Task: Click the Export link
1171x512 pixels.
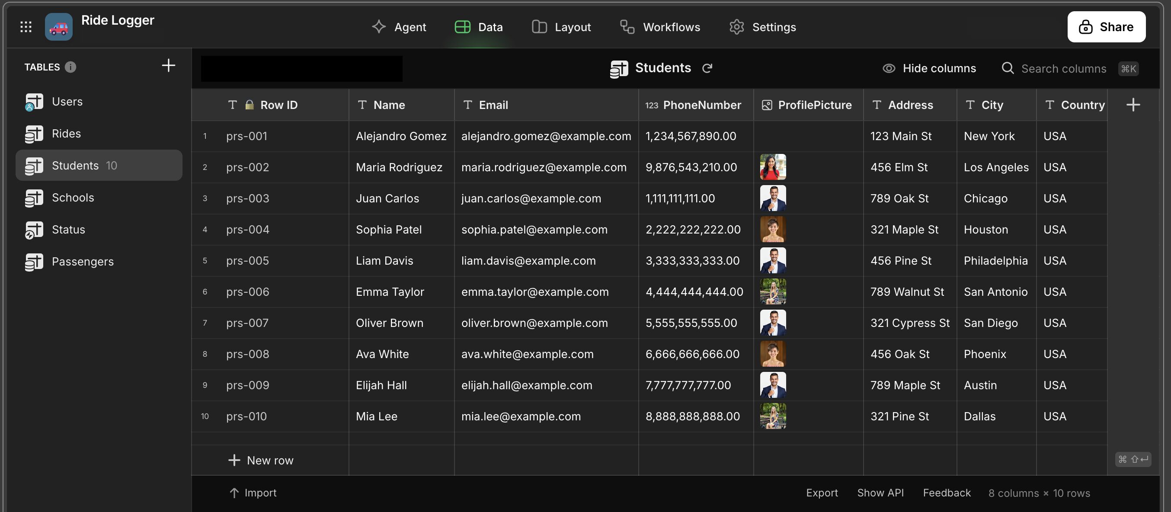Action: tap(822, 493)
